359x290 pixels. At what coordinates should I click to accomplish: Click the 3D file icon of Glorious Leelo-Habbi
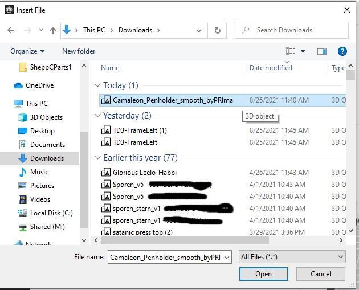[106, 173]
